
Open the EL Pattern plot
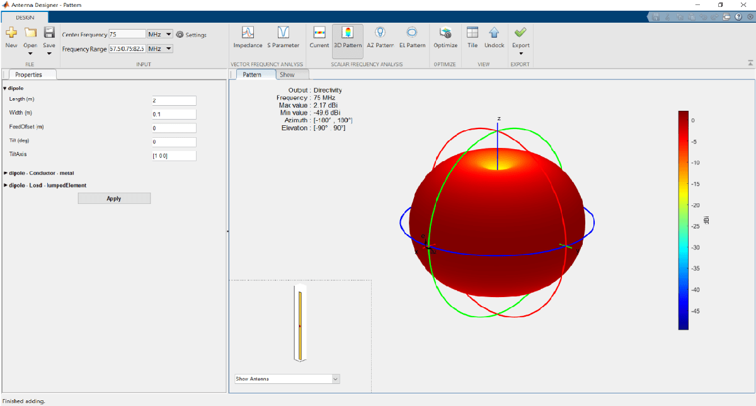[x=412, y=37]
